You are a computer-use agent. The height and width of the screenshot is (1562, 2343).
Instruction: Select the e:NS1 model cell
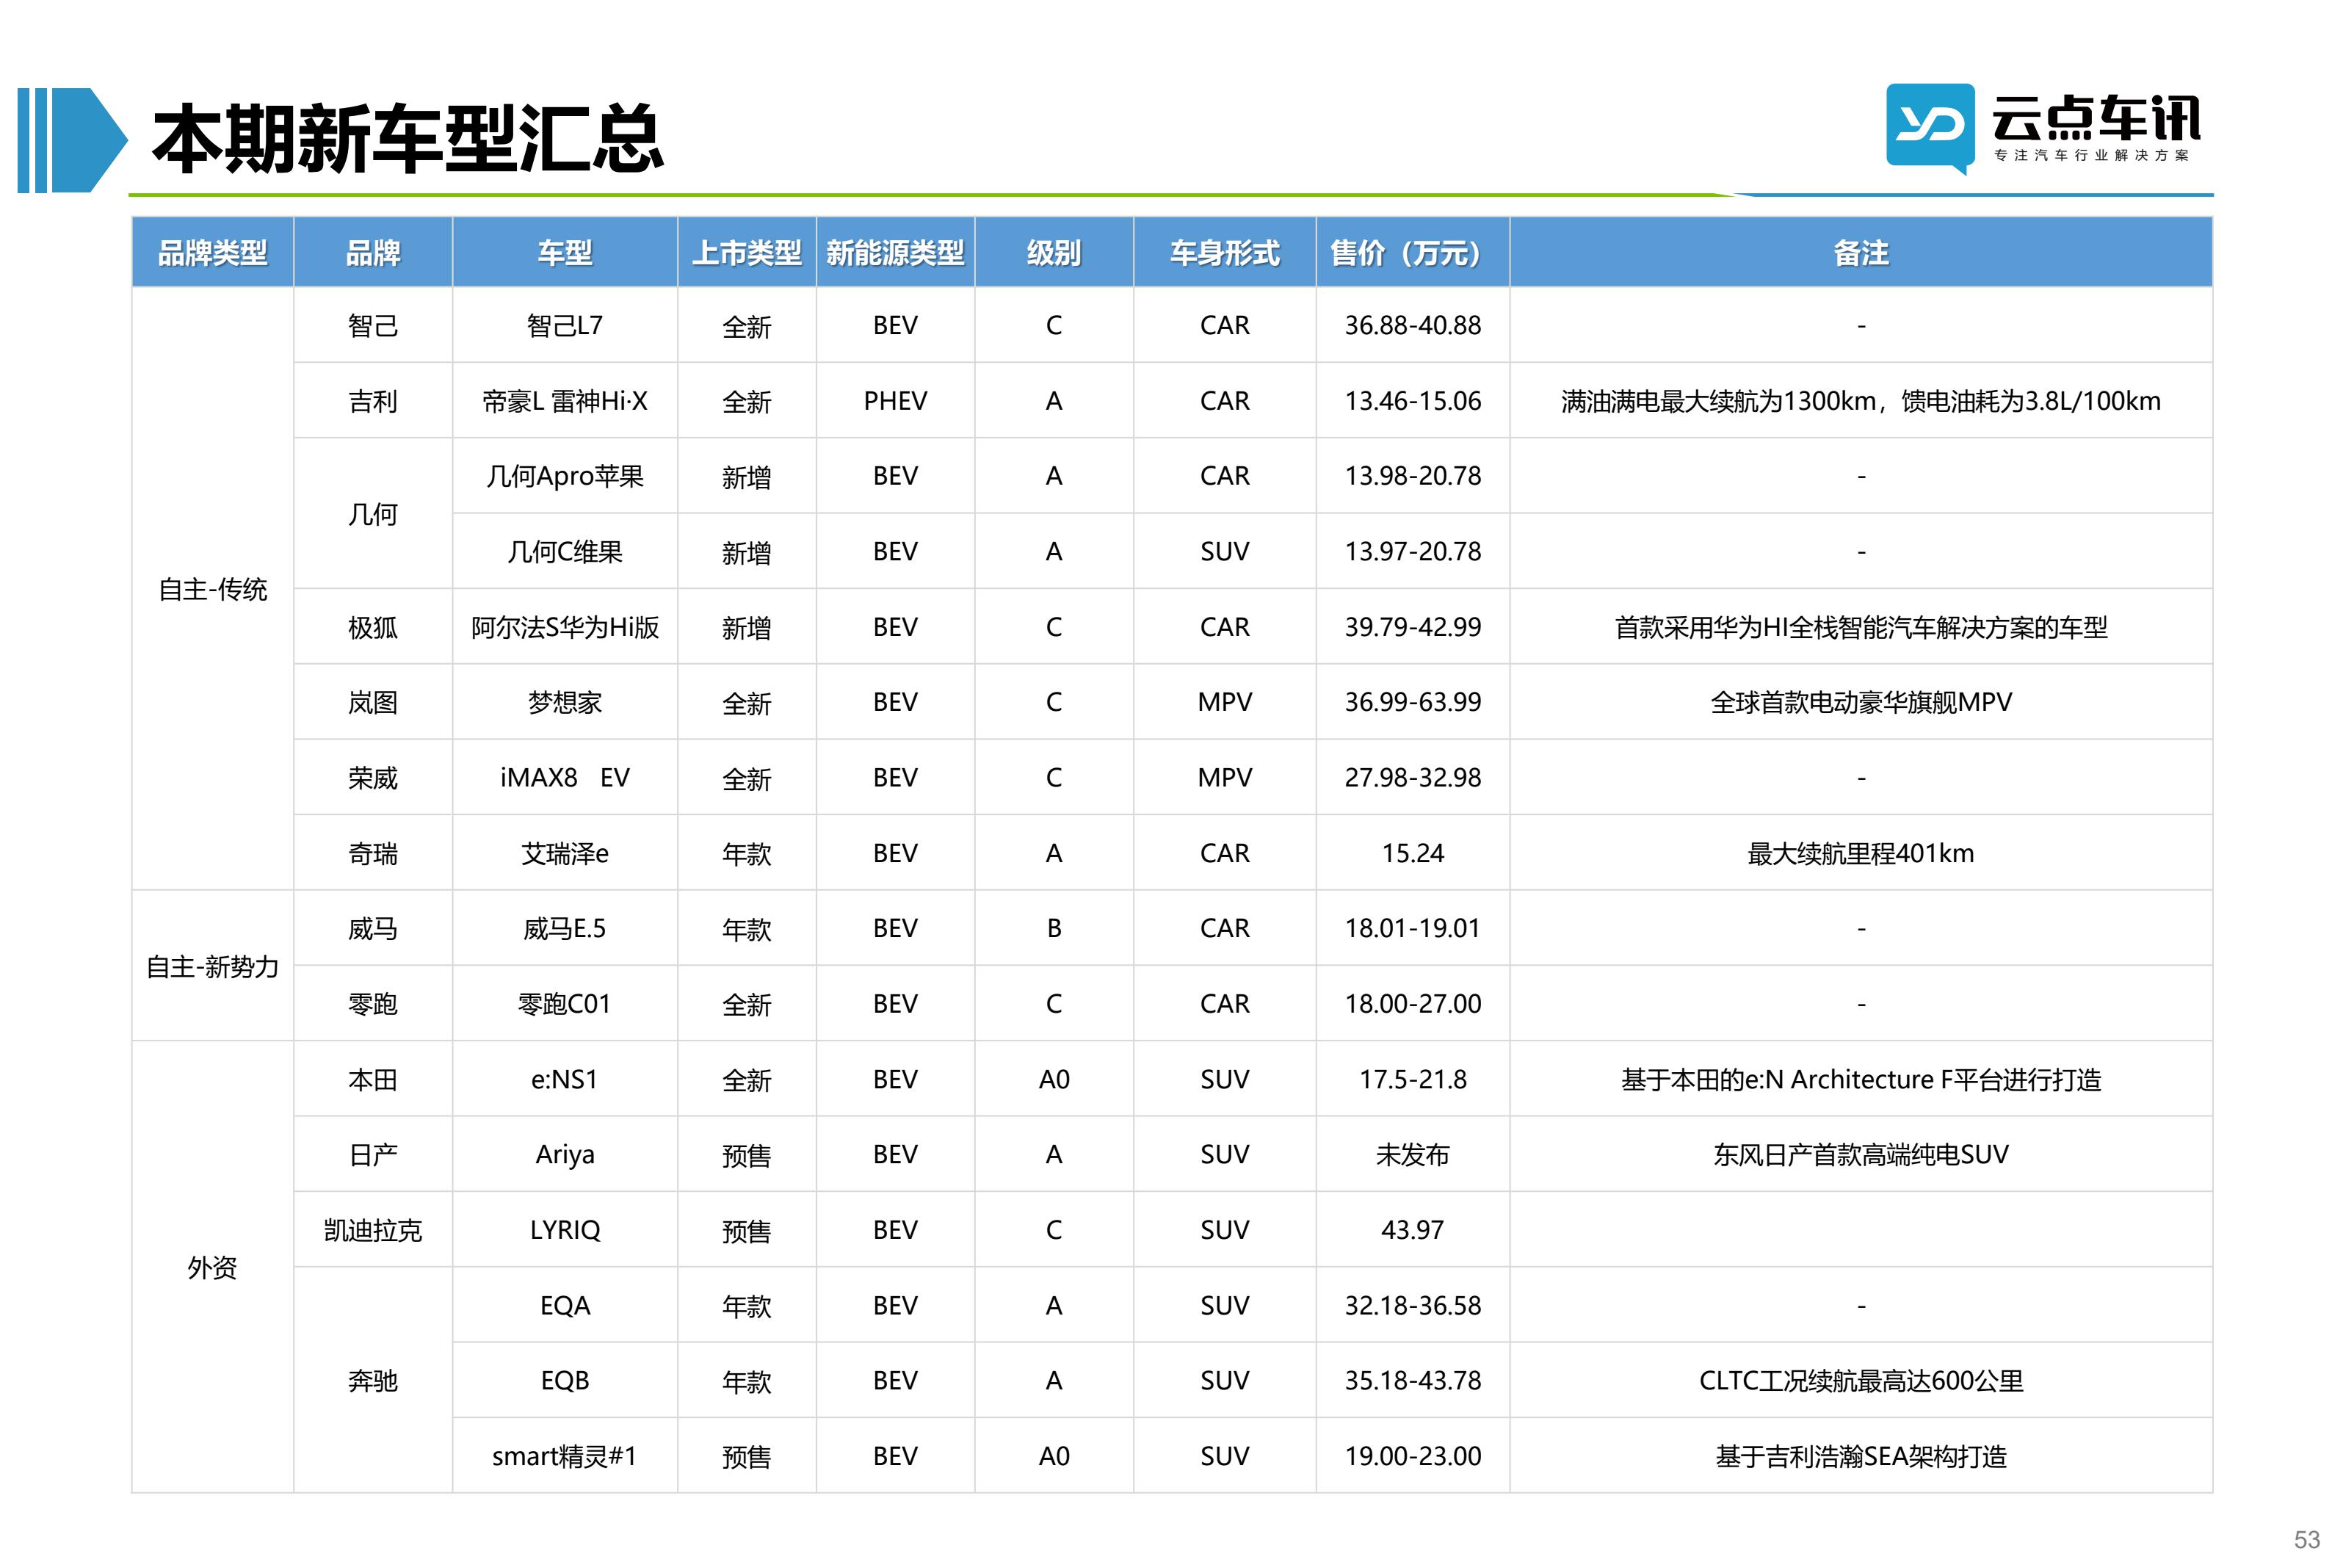pos(565,1080)
